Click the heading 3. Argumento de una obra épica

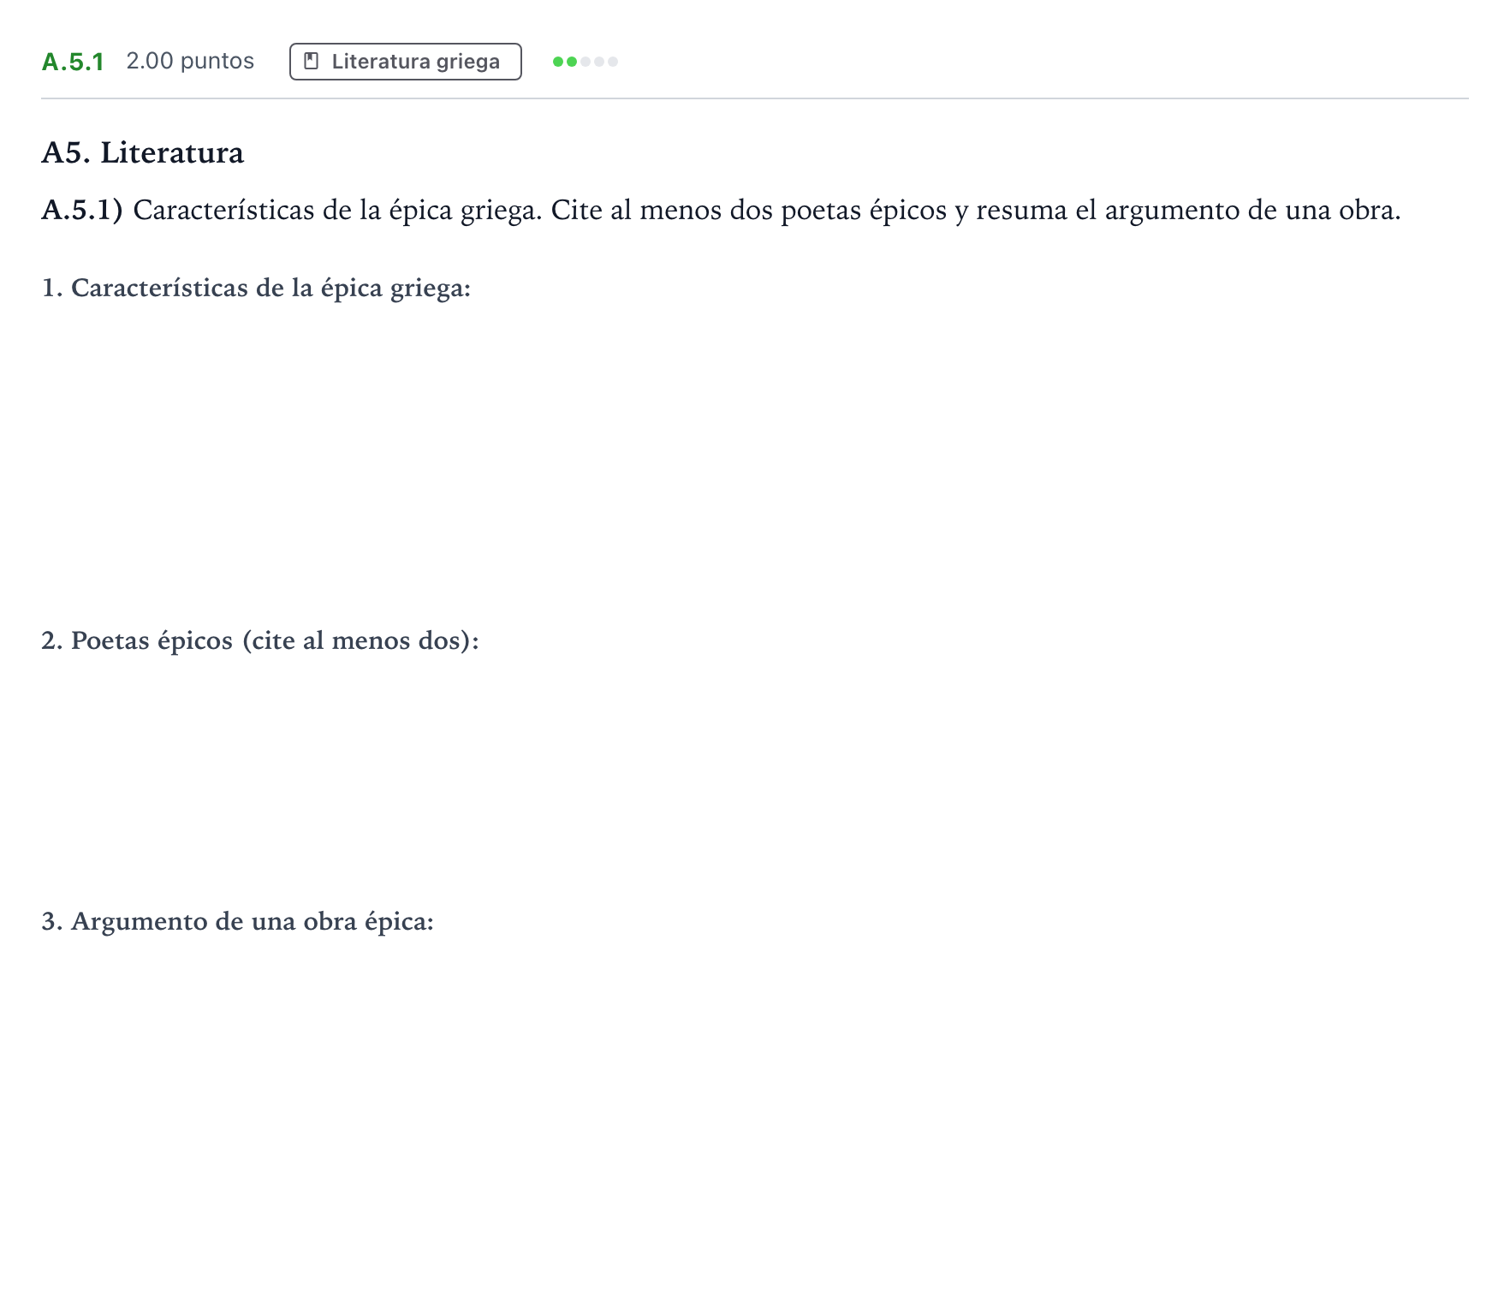[238, 922]
